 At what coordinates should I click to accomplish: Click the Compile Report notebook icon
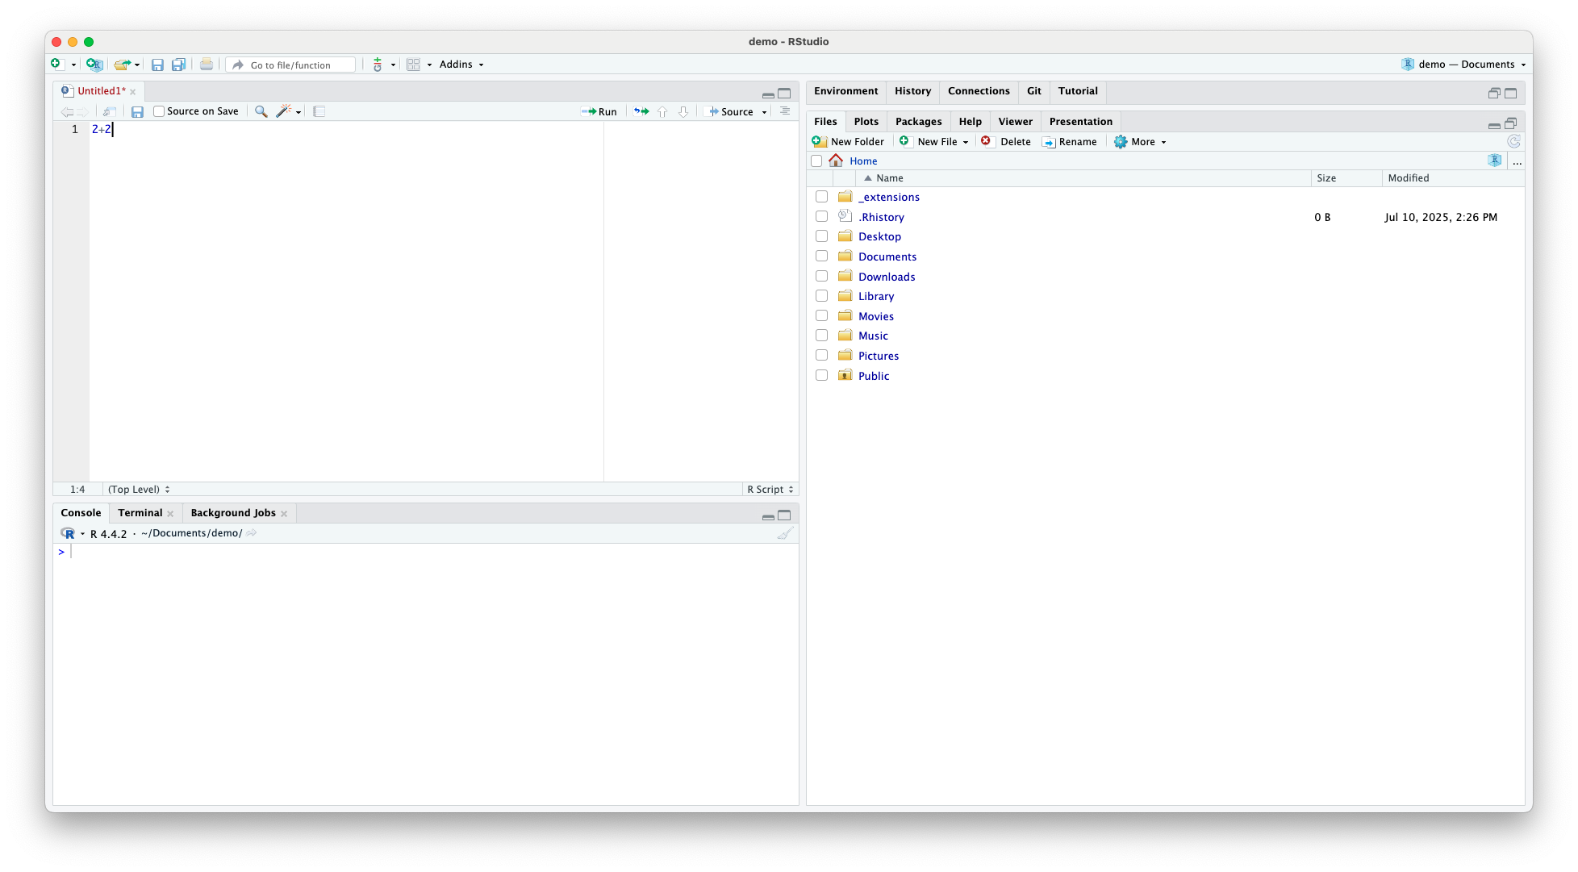(x=319, y=111)
